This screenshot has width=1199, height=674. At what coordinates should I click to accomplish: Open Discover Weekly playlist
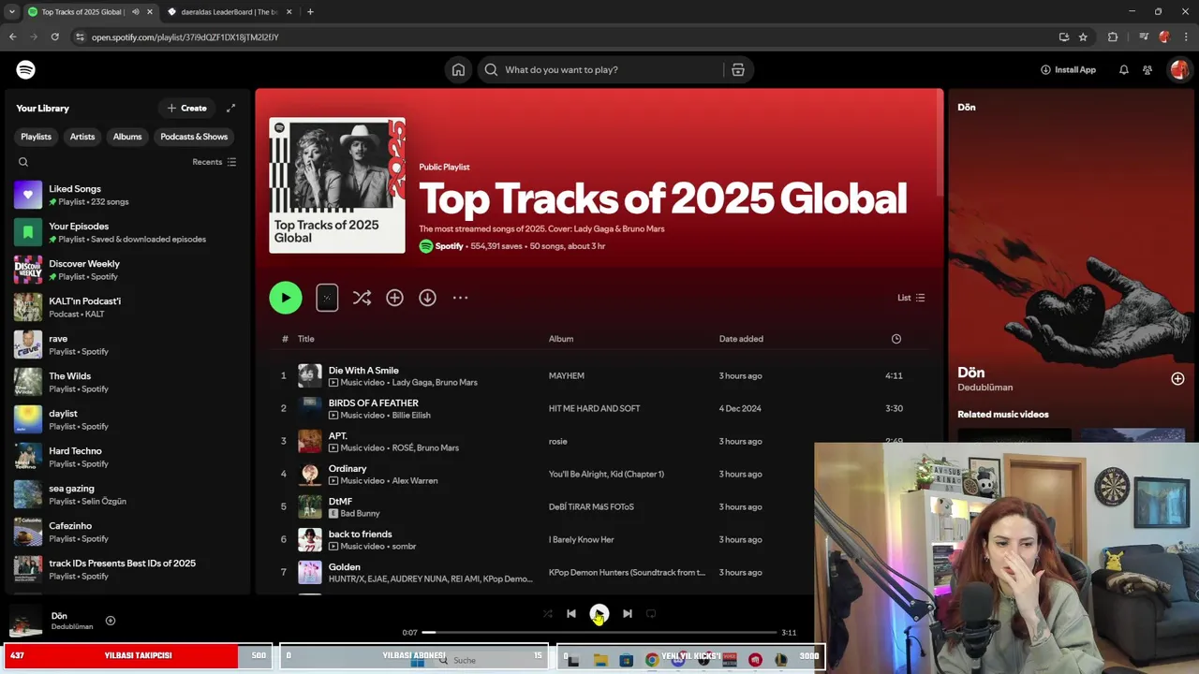(x=127, y=270)
